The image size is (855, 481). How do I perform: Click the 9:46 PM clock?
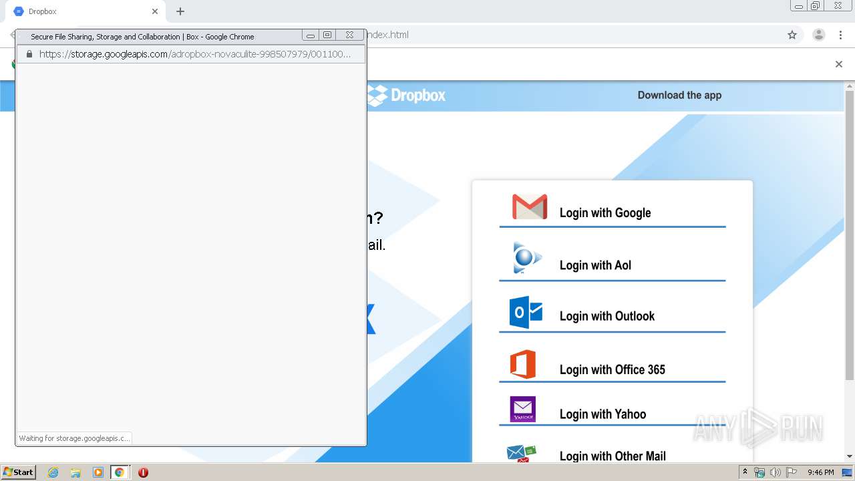[x=820, y=472]
